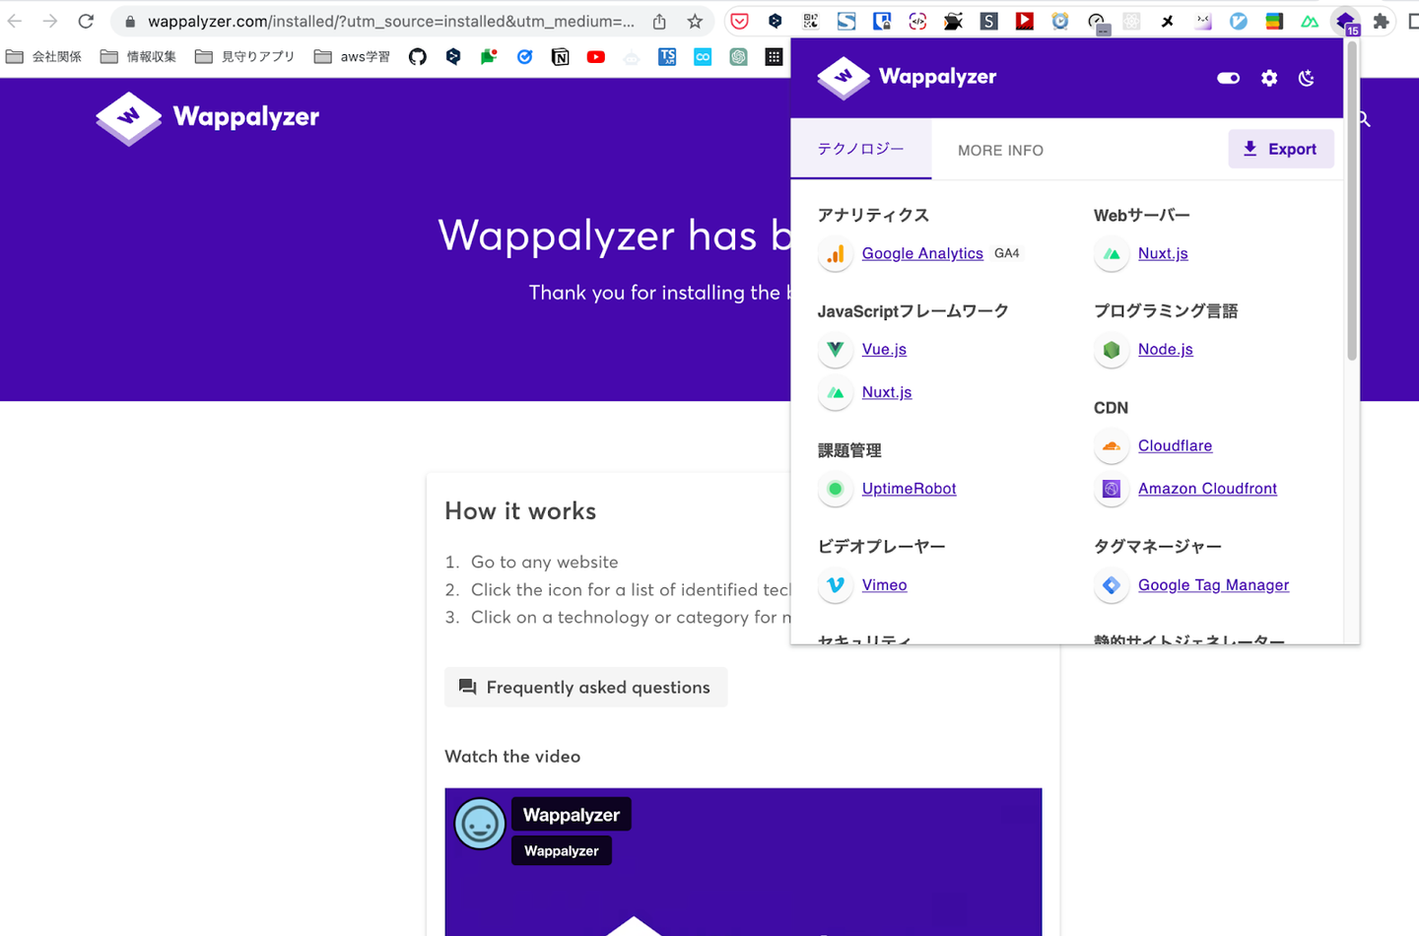Viewport: 1419px width, 936px height.
Task: Open the Google Tag Manager link
Action: 1213,585
